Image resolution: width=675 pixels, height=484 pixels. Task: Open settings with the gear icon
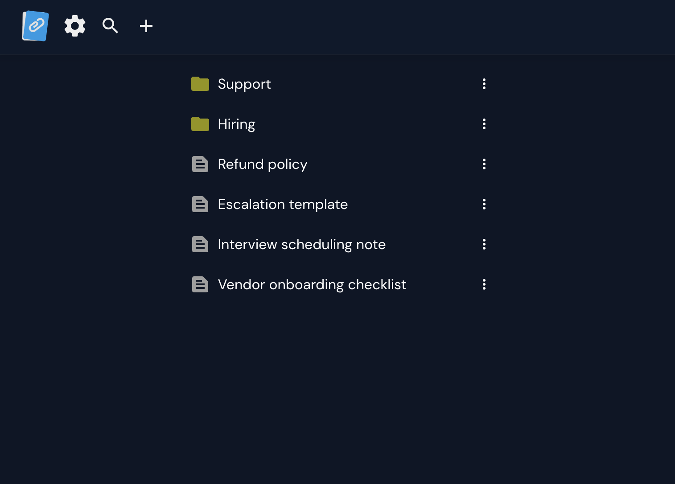tap(74, 26)
